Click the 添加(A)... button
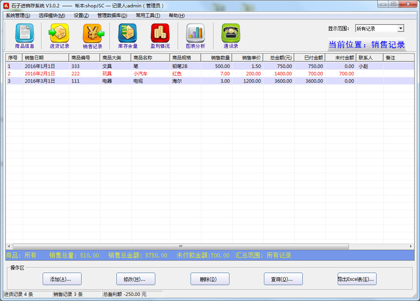The height and width of the screenshot is (301, 420). click(62, 279)
